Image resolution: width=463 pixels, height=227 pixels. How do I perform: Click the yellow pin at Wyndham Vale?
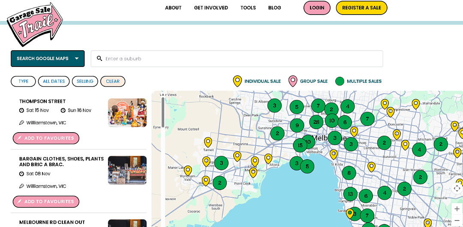(x=188, y=170)
